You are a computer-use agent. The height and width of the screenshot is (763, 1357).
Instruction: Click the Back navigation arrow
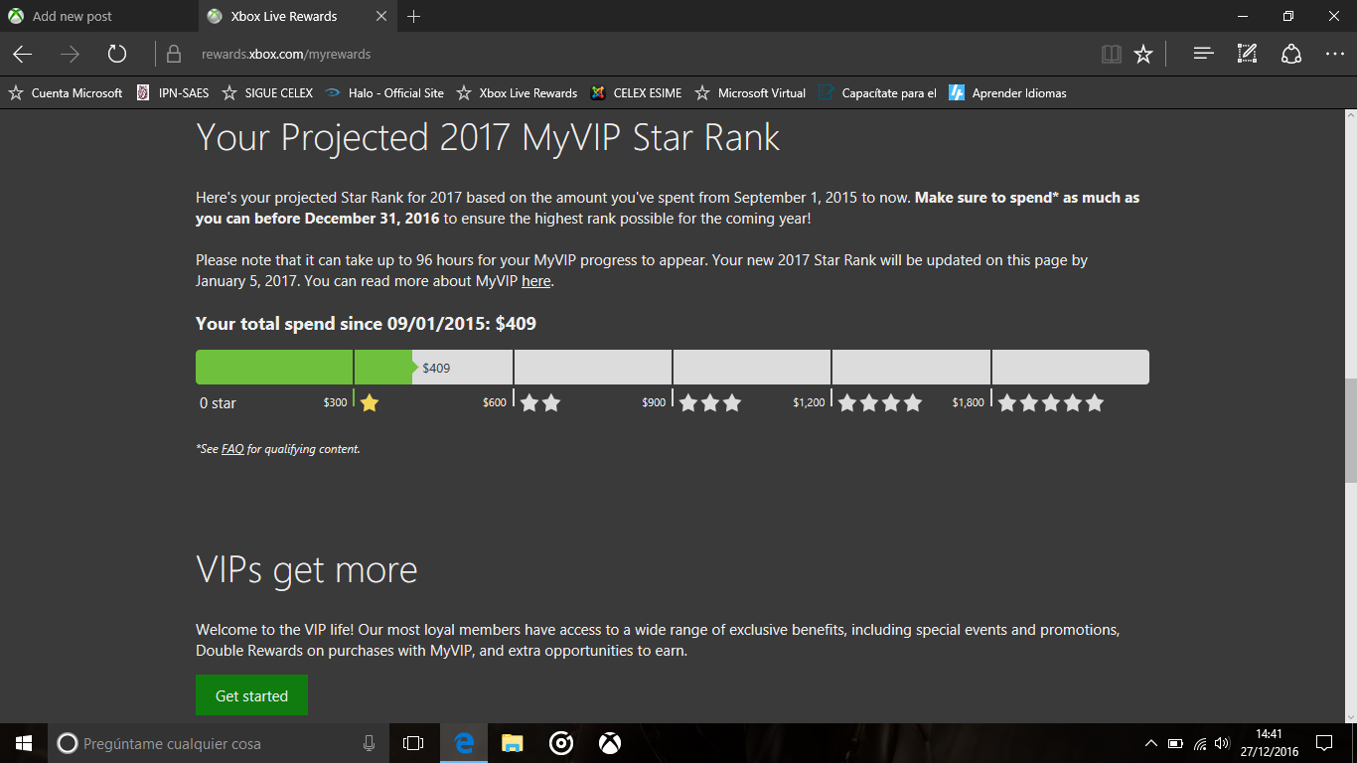[x=23, y=55]
